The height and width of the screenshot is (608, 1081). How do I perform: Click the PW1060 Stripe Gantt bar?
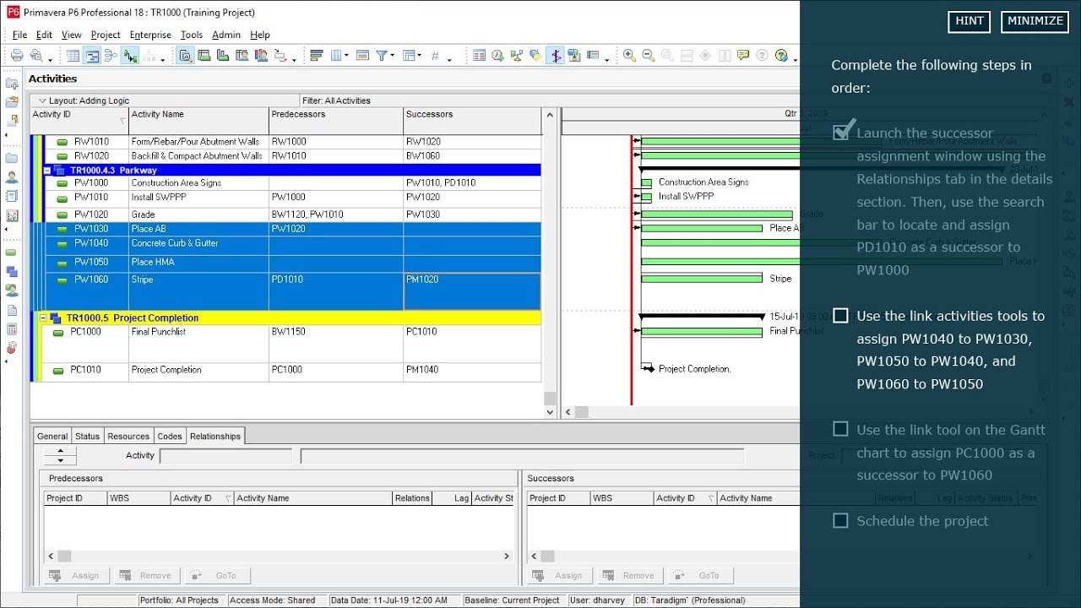702,278
